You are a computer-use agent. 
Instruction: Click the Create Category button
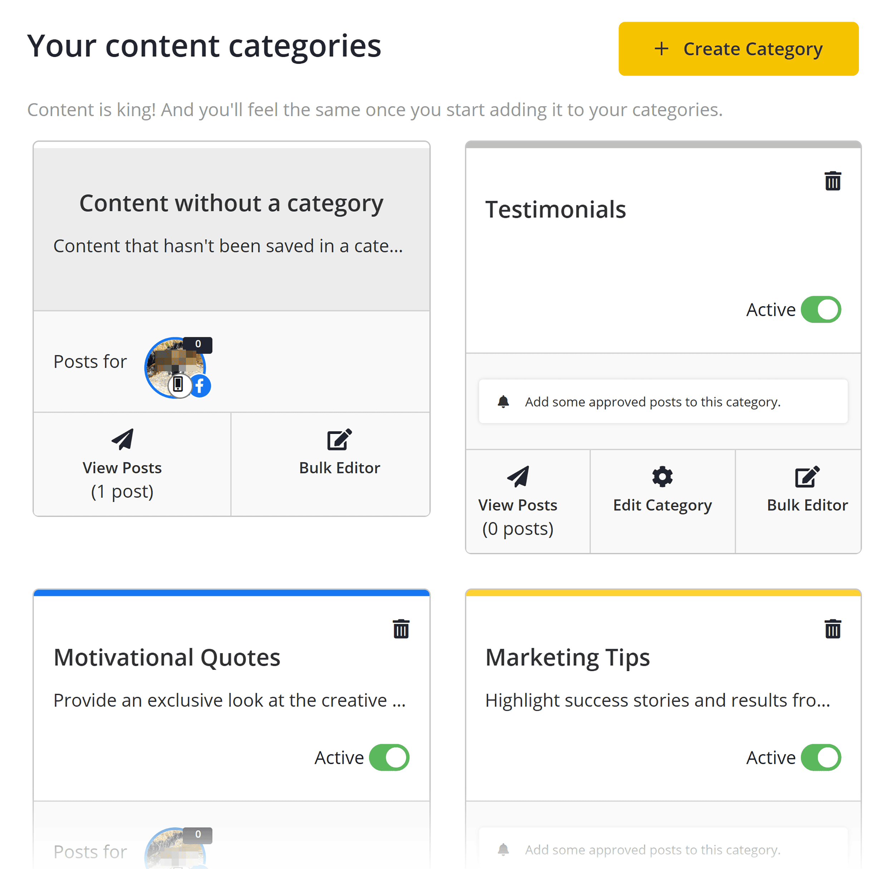point(738,49)
